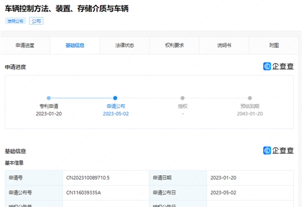View the 说明书 tab
The width and height of the screenshot is (302, 207).
(224, 45)
